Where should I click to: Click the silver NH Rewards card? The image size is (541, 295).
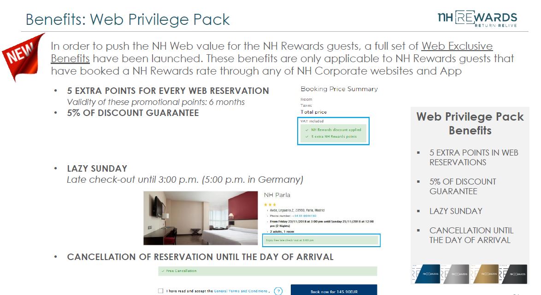point(456,274)
